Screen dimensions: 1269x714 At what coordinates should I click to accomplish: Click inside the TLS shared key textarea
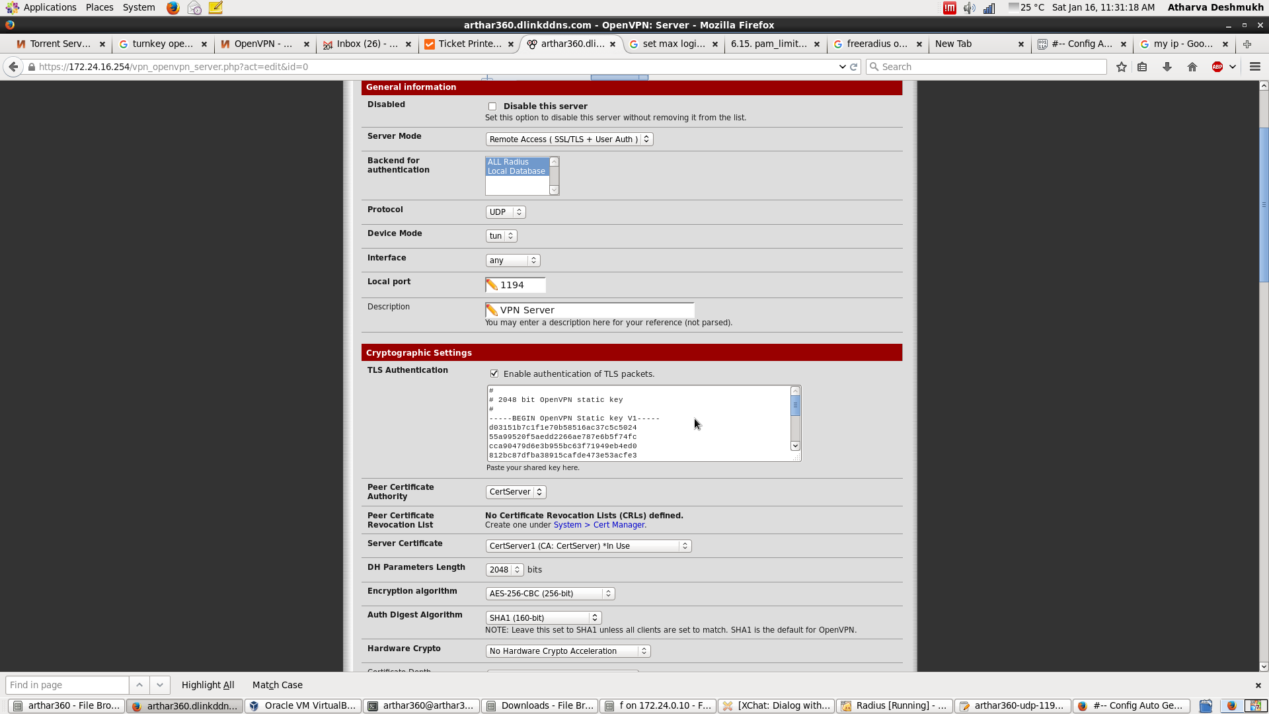click(638, 423)
